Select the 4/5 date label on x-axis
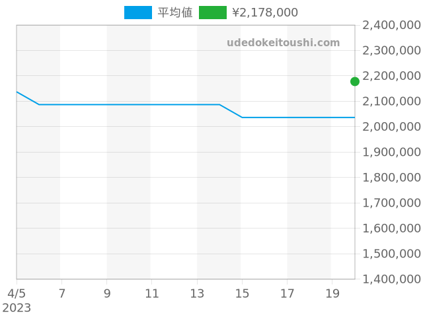Image resolution: width=423 pixels, height=317 pixels. coord(17,293)
